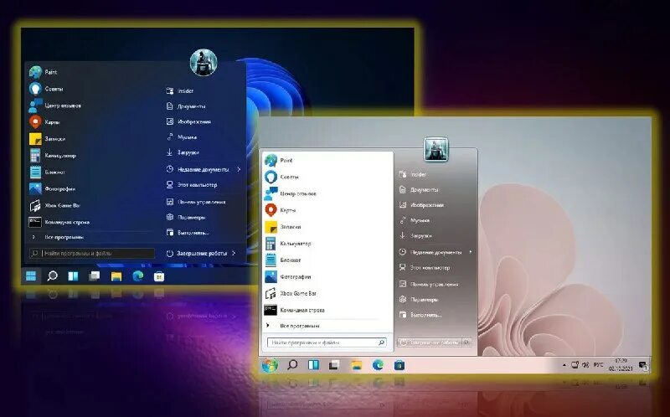Open Командная строка in the light start menu
Screen dimensions: 670x417
tap(295, 311)
